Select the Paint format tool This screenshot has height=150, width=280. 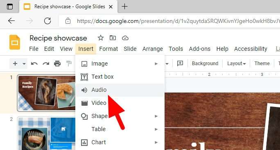click(x=69, y=64)
